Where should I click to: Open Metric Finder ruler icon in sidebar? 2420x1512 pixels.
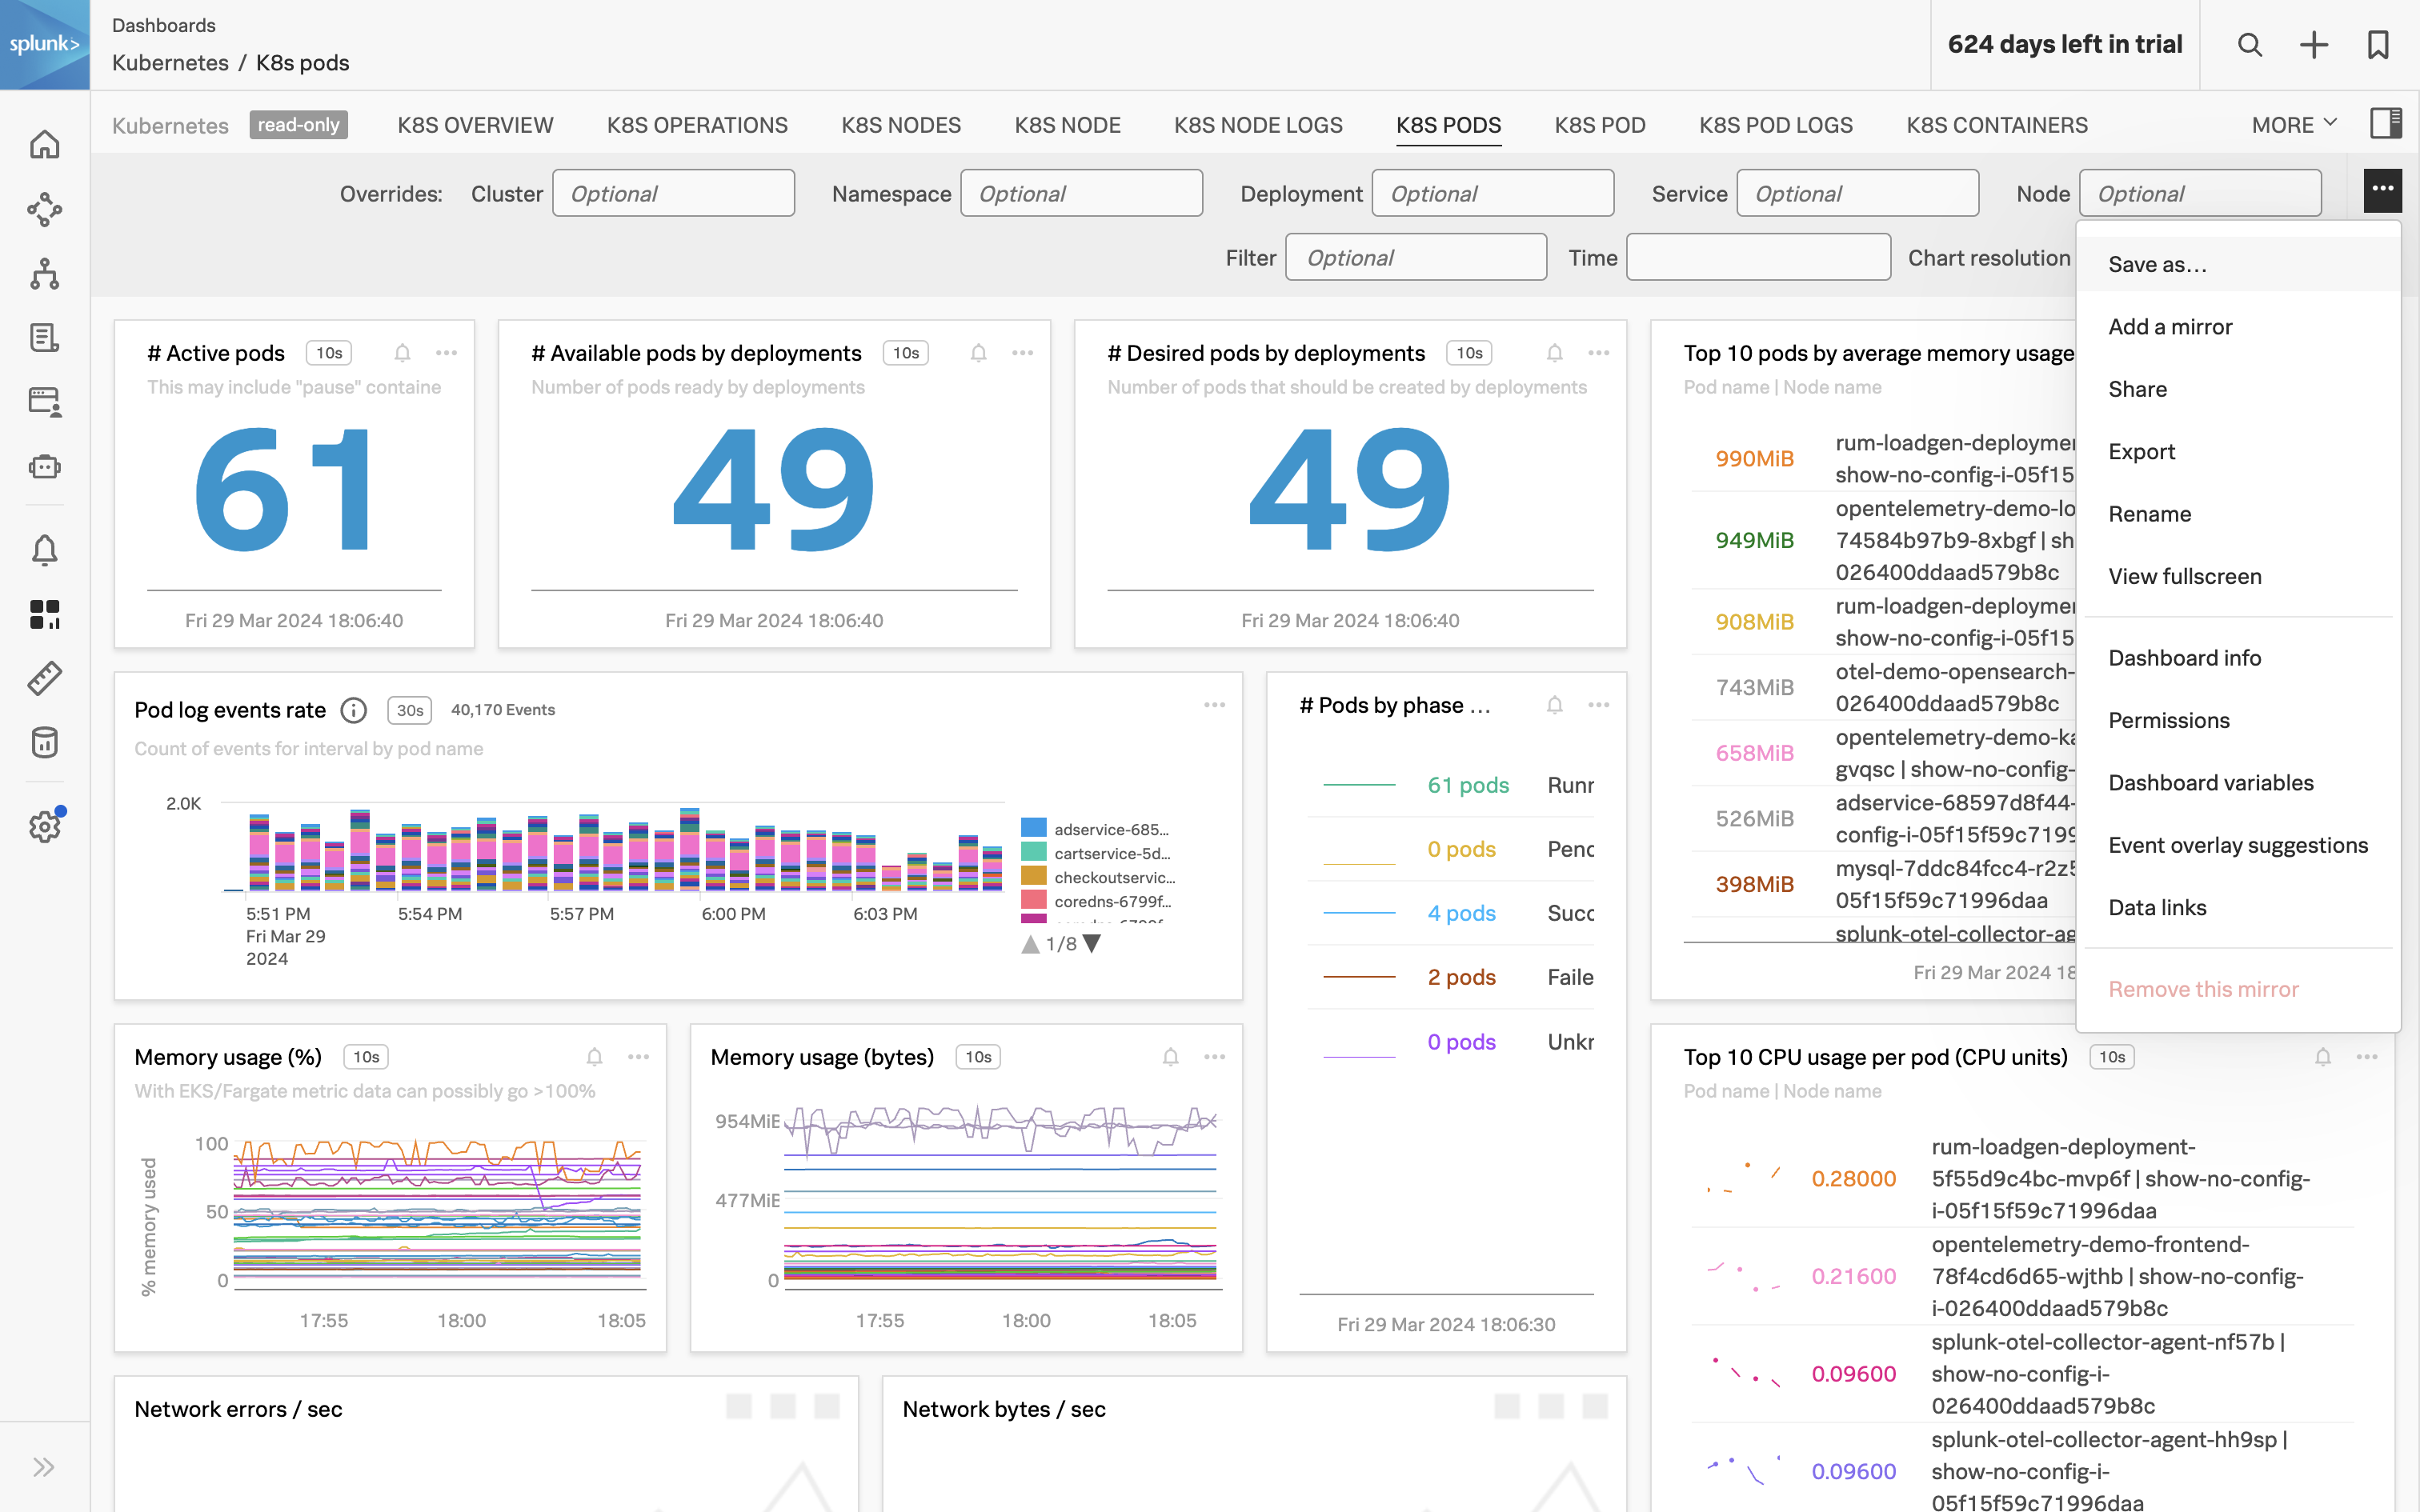45,678
